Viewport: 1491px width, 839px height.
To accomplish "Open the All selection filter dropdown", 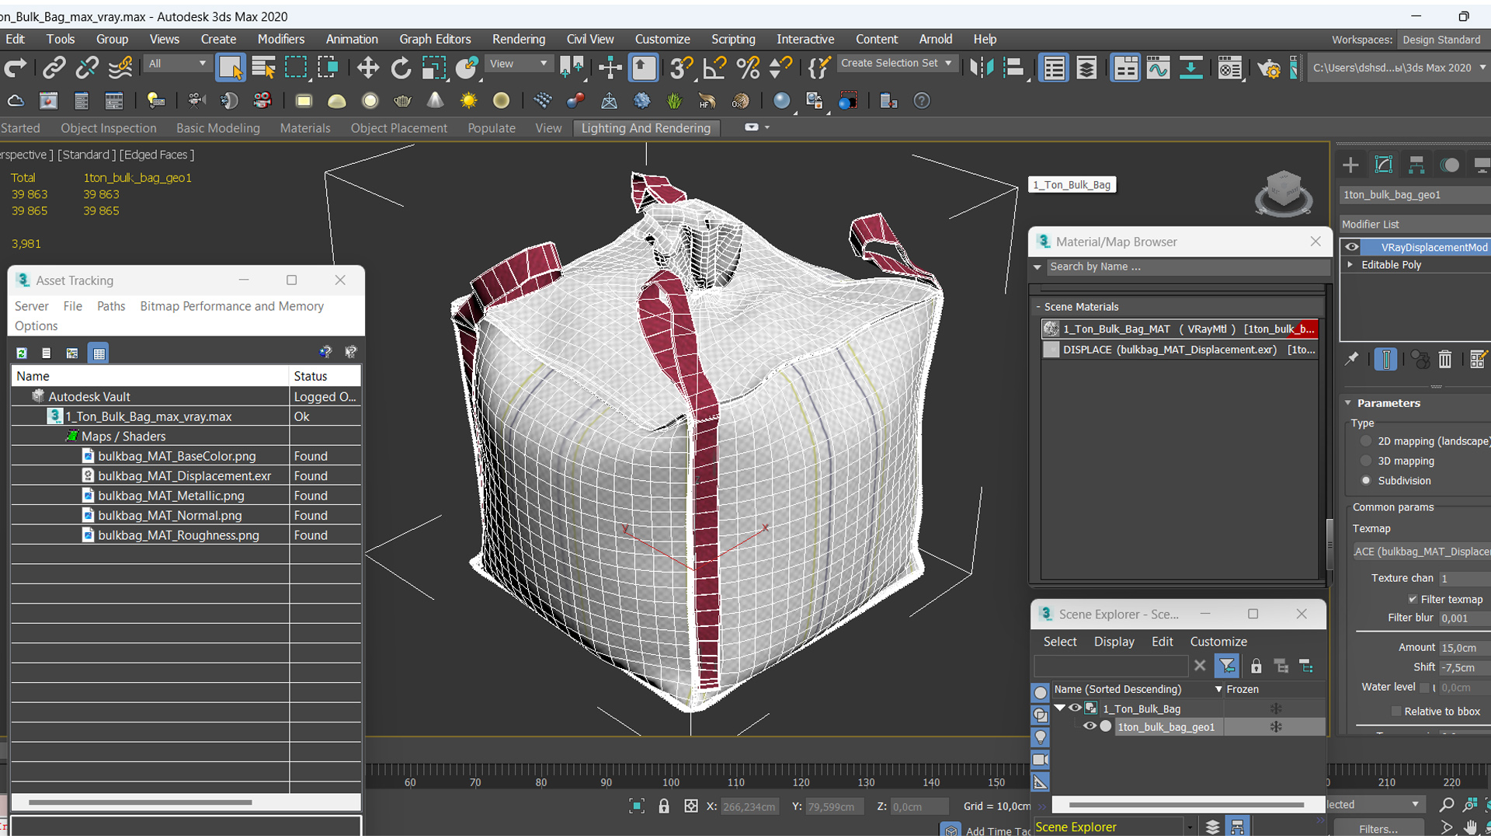I will point(176,64).
